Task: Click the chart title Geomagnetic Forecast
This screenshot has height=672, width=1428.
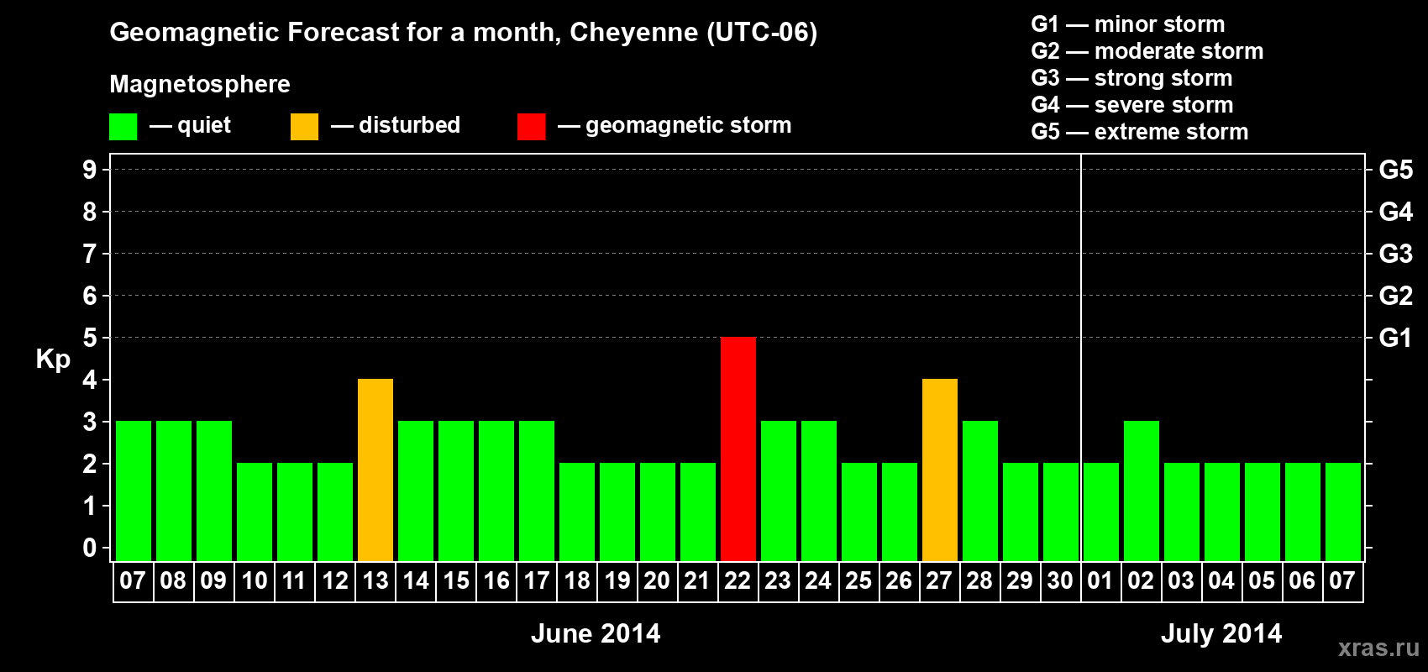Action: pyautogui.click(x=463, y=32)
